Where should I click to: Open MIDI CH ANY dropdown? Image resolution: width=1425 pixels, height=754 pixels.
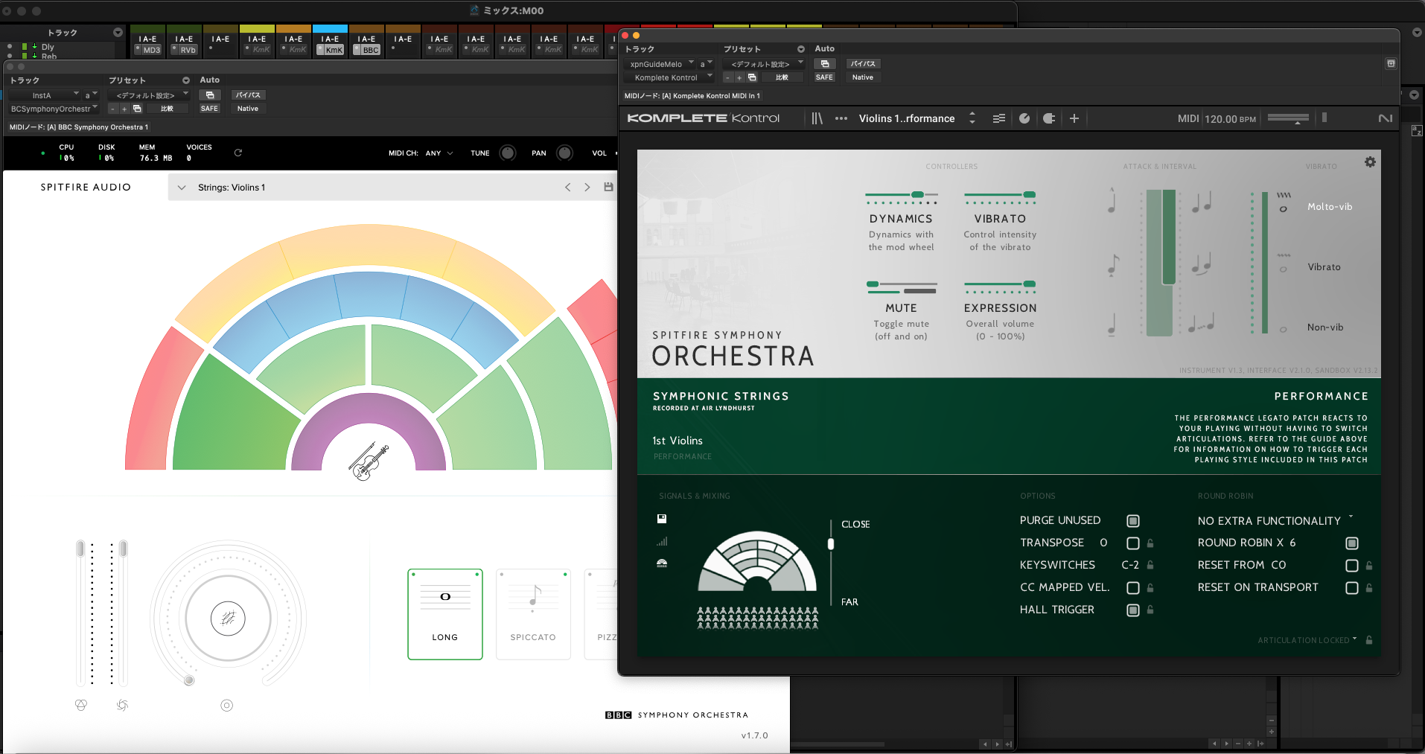click(440, 153)
